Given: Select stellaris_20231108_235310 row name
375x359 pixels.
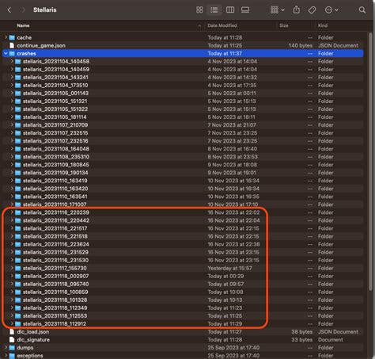Looking at the screenshot, I should click(x=56, y=157).
